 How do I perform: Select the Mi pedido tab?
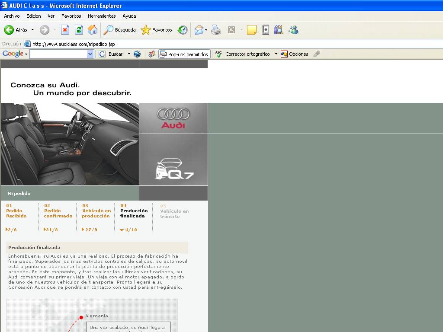tap(19, 193)
